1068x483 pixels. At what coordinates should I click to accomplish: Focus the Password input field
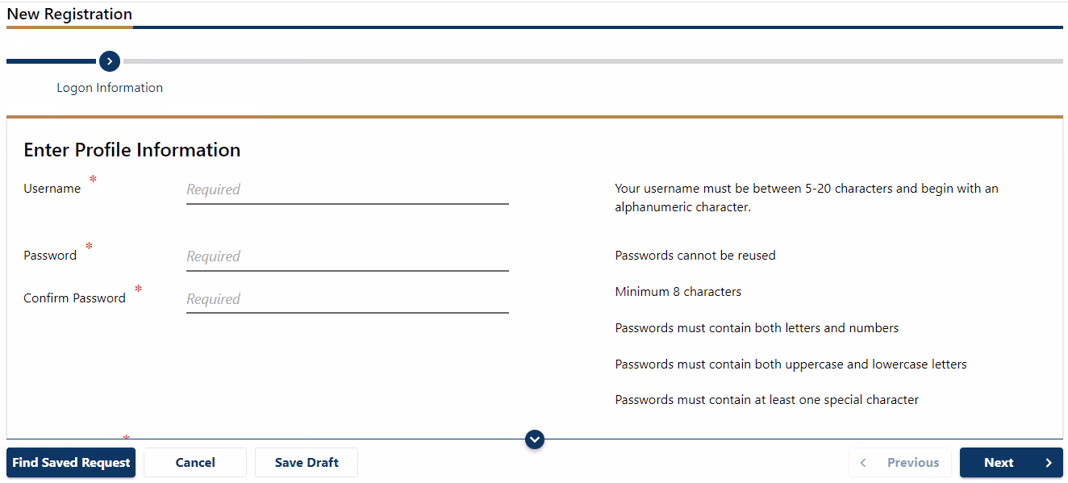[348, 257]
